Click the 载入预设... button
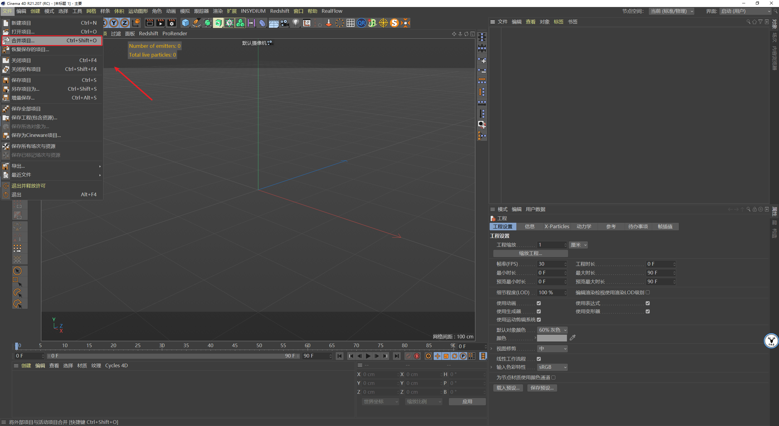The width and height of the screenshot is (779, 426). click(x=508, y=388)
